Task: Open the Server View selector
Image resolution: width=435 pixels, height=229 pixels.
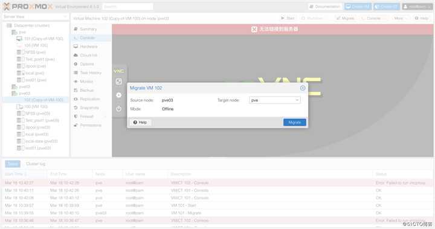Action: click(x=36, y=17)
